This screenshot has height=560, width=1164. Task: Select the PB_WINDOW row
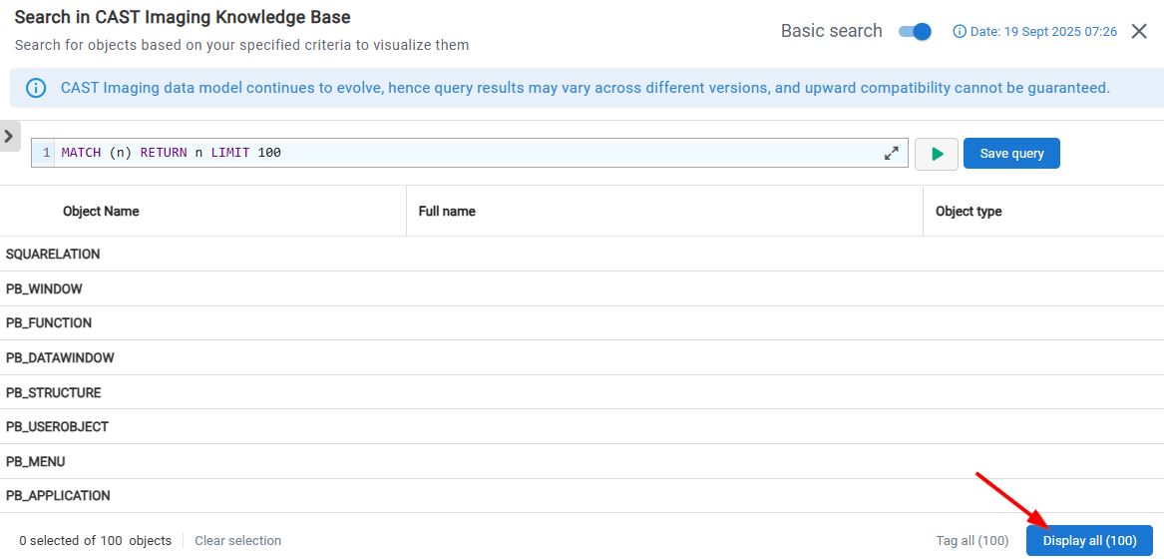pos(44,289)
